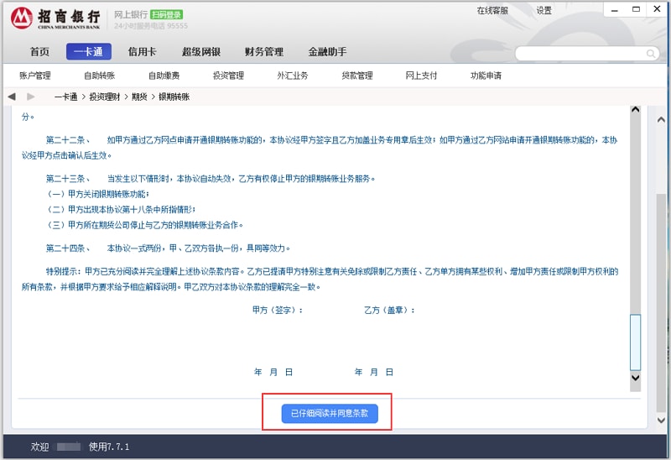
Task: Click the search input field
Action: 579,53
